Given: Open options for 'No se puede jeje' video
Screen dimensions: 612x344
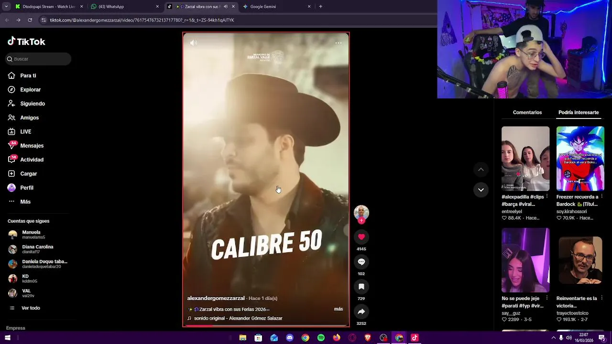Looking at the screenshot, I should 547,298.
